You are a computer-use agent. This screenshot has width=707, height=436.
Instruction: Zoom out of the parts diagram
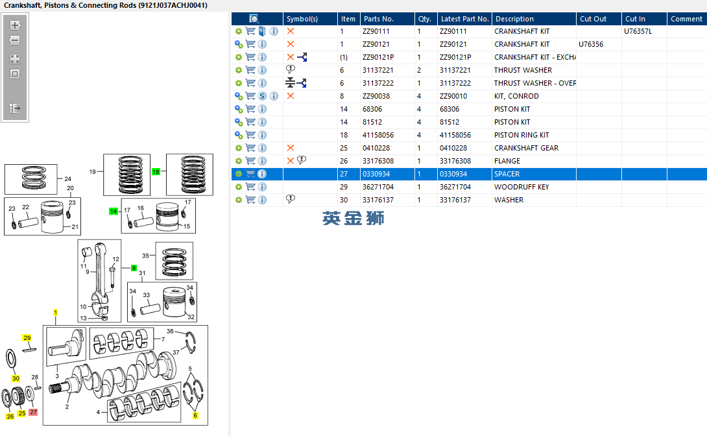15,40
